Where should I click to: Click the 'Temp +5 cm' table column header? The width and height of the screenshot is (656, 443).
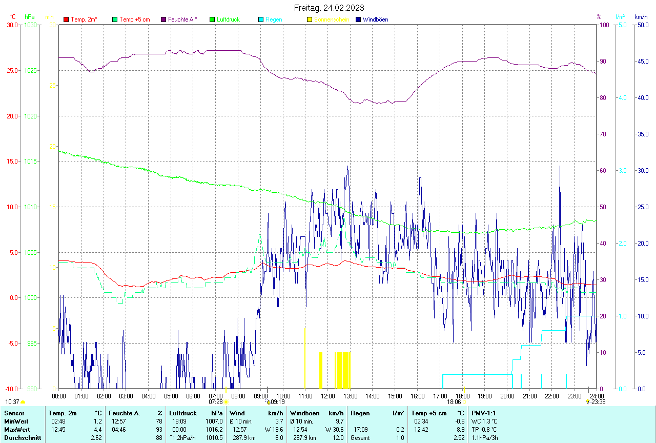point(428,413)
